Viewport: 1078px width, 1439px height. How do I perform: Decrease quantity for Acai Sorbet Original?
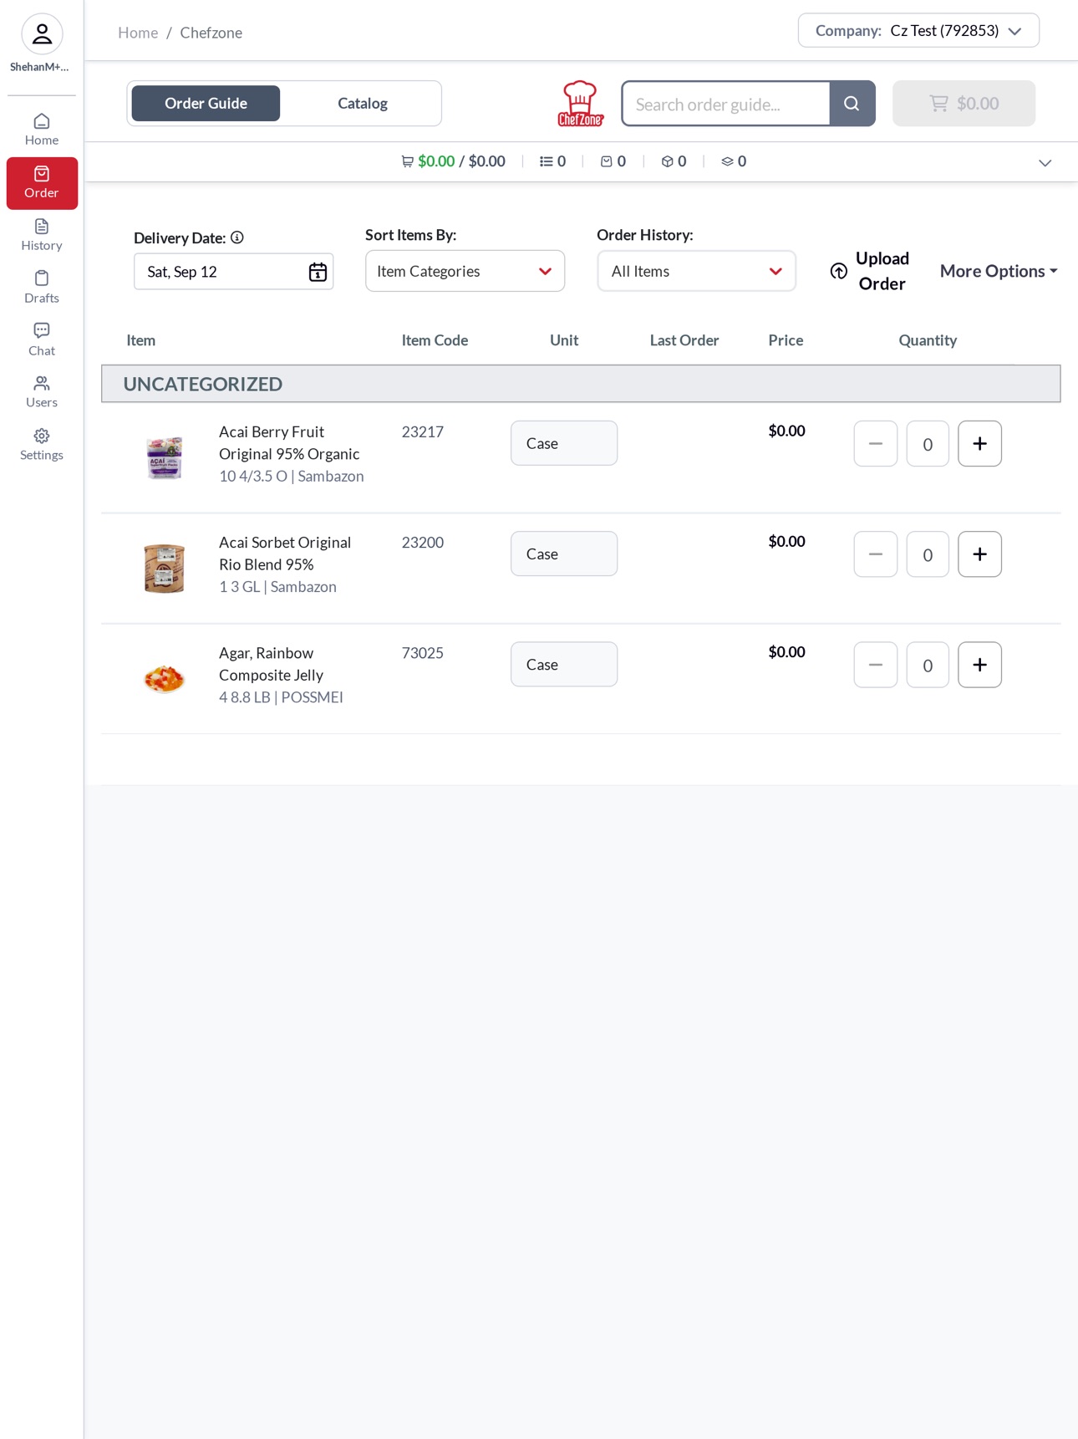click(x=876, y=554)
